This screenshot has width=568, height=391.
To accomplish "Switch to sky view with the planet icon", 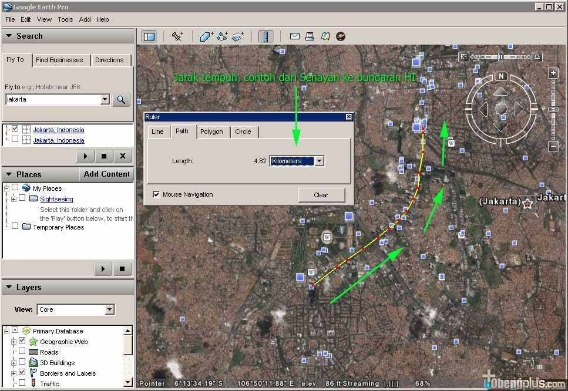I will 341,36.
